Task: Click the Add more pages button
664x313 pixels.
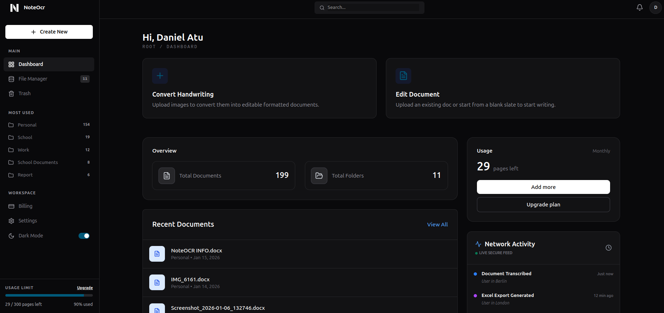Action: click(x=543, y=187)
